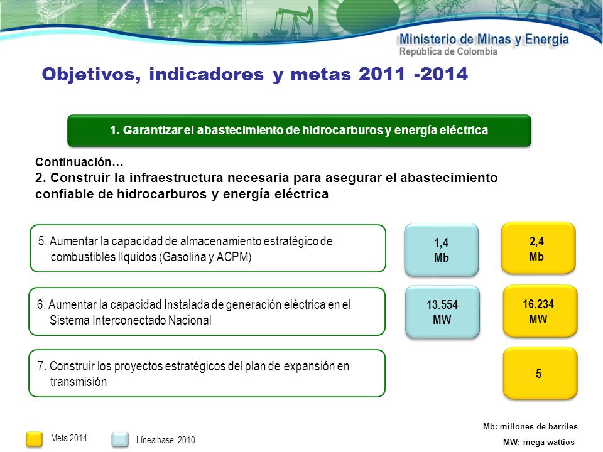Image resolution: width=603 pixels, height=452 pixels.
Task: Select the blue '13.554 MW' baseline box
Action: (x=442, y=312)
